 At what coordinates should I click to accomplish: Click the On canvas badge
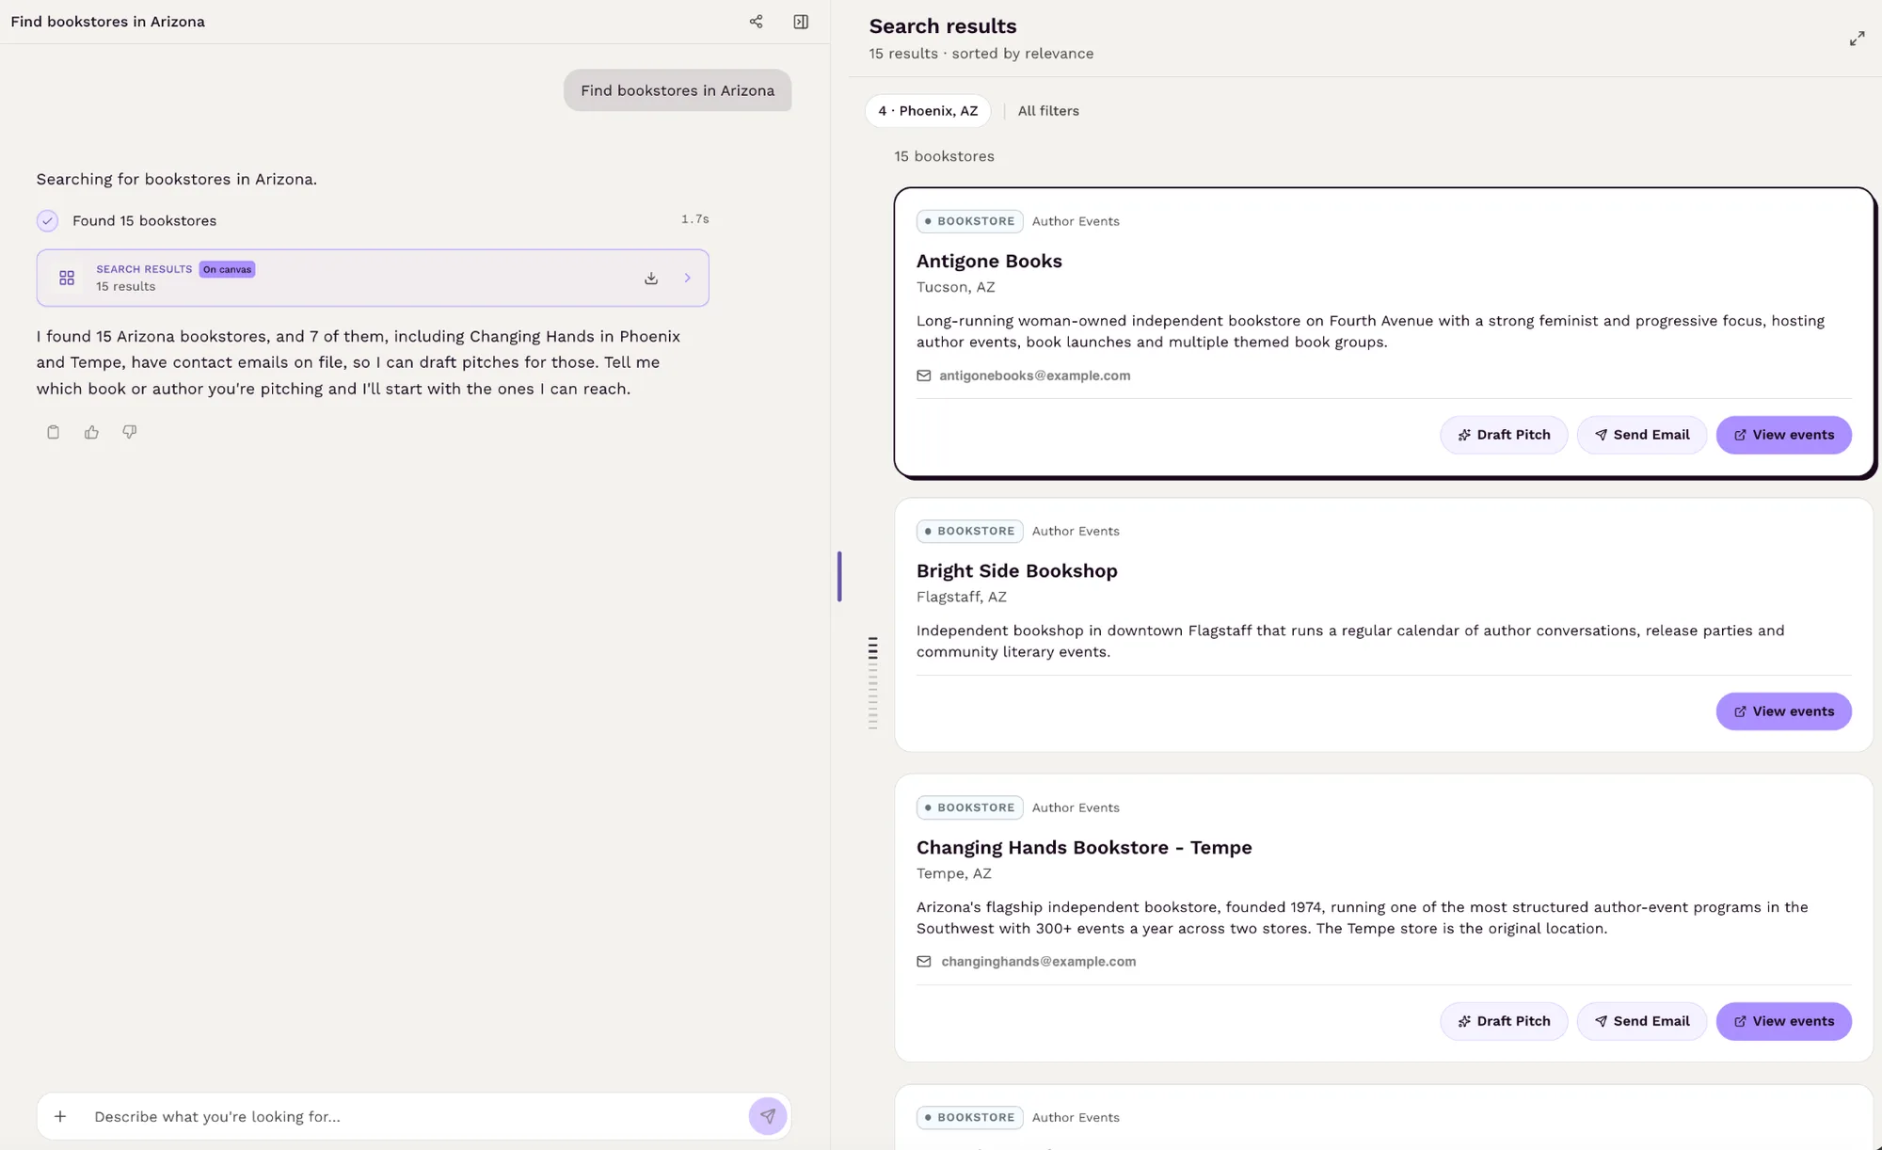[x=227, y=269]
